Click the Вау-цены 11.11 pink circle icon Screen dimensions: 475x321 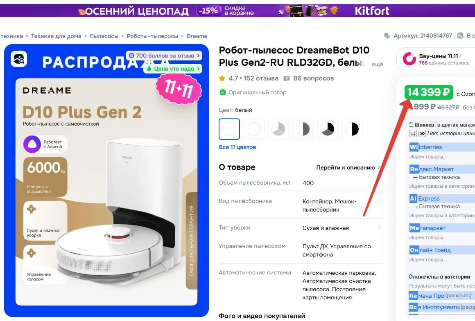[x=409, y=59]
